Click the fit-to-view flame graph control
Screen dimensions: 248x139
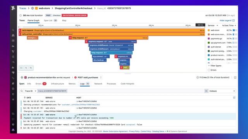pos(21,68)
